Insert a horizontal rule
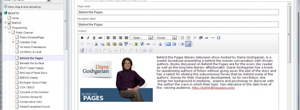The image size is (300, 110). pos(212,38)
